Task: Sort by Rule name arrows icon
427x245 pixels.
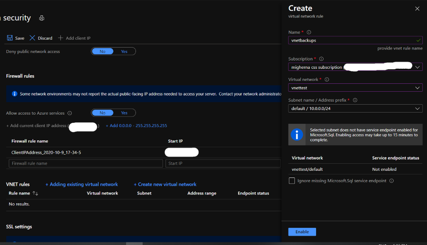Action: (x=35, y=193)
